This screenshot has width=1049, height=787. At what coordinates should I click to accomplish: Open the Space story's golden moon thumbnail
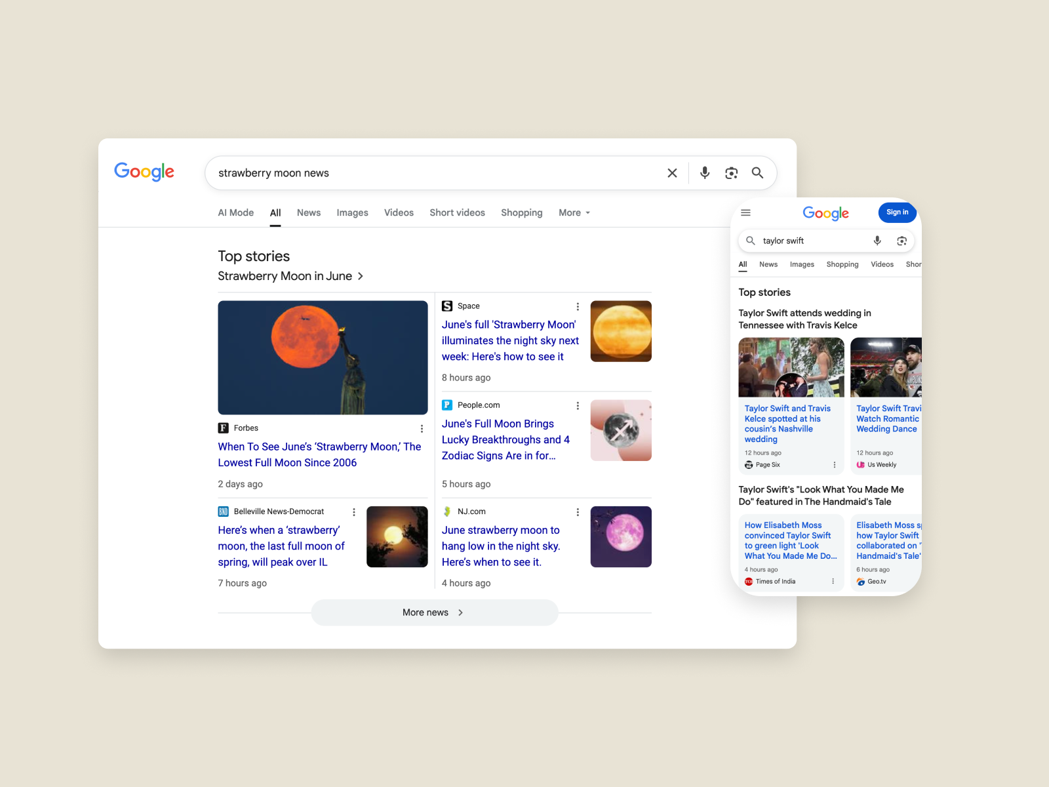621,331
